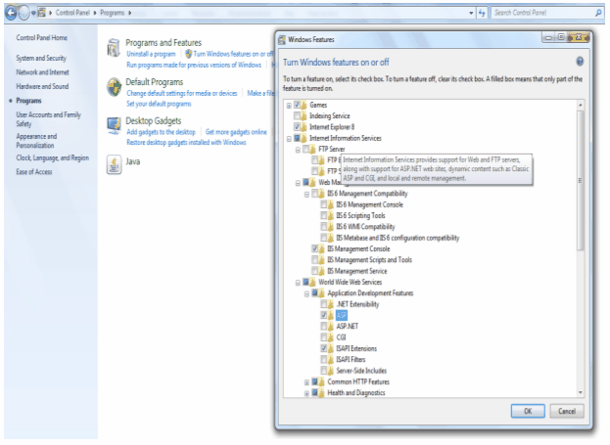The height and width of the screenshot is (445, 610).
Task: Check the ASP.NET feature checkbox
Action: 324,327
